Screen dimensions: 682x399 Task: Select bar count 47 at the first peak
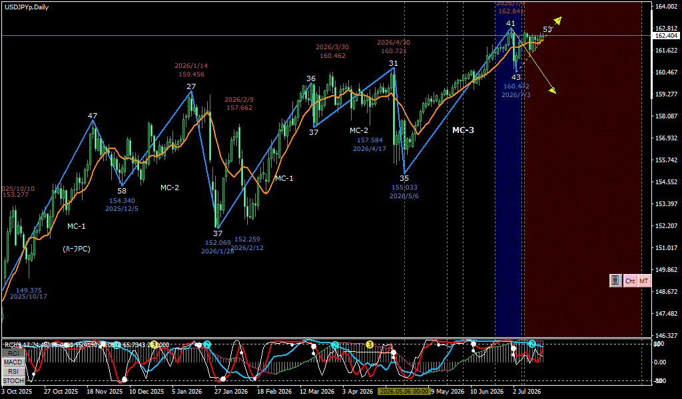tap(93, 116)
